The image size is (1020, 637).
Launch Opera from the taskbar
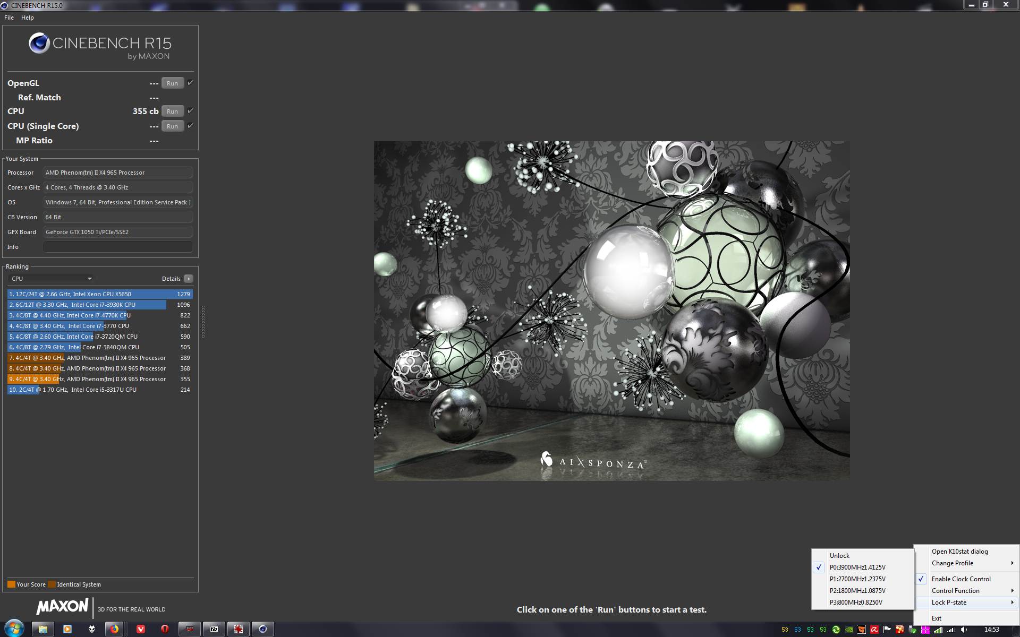pos(165,629)
